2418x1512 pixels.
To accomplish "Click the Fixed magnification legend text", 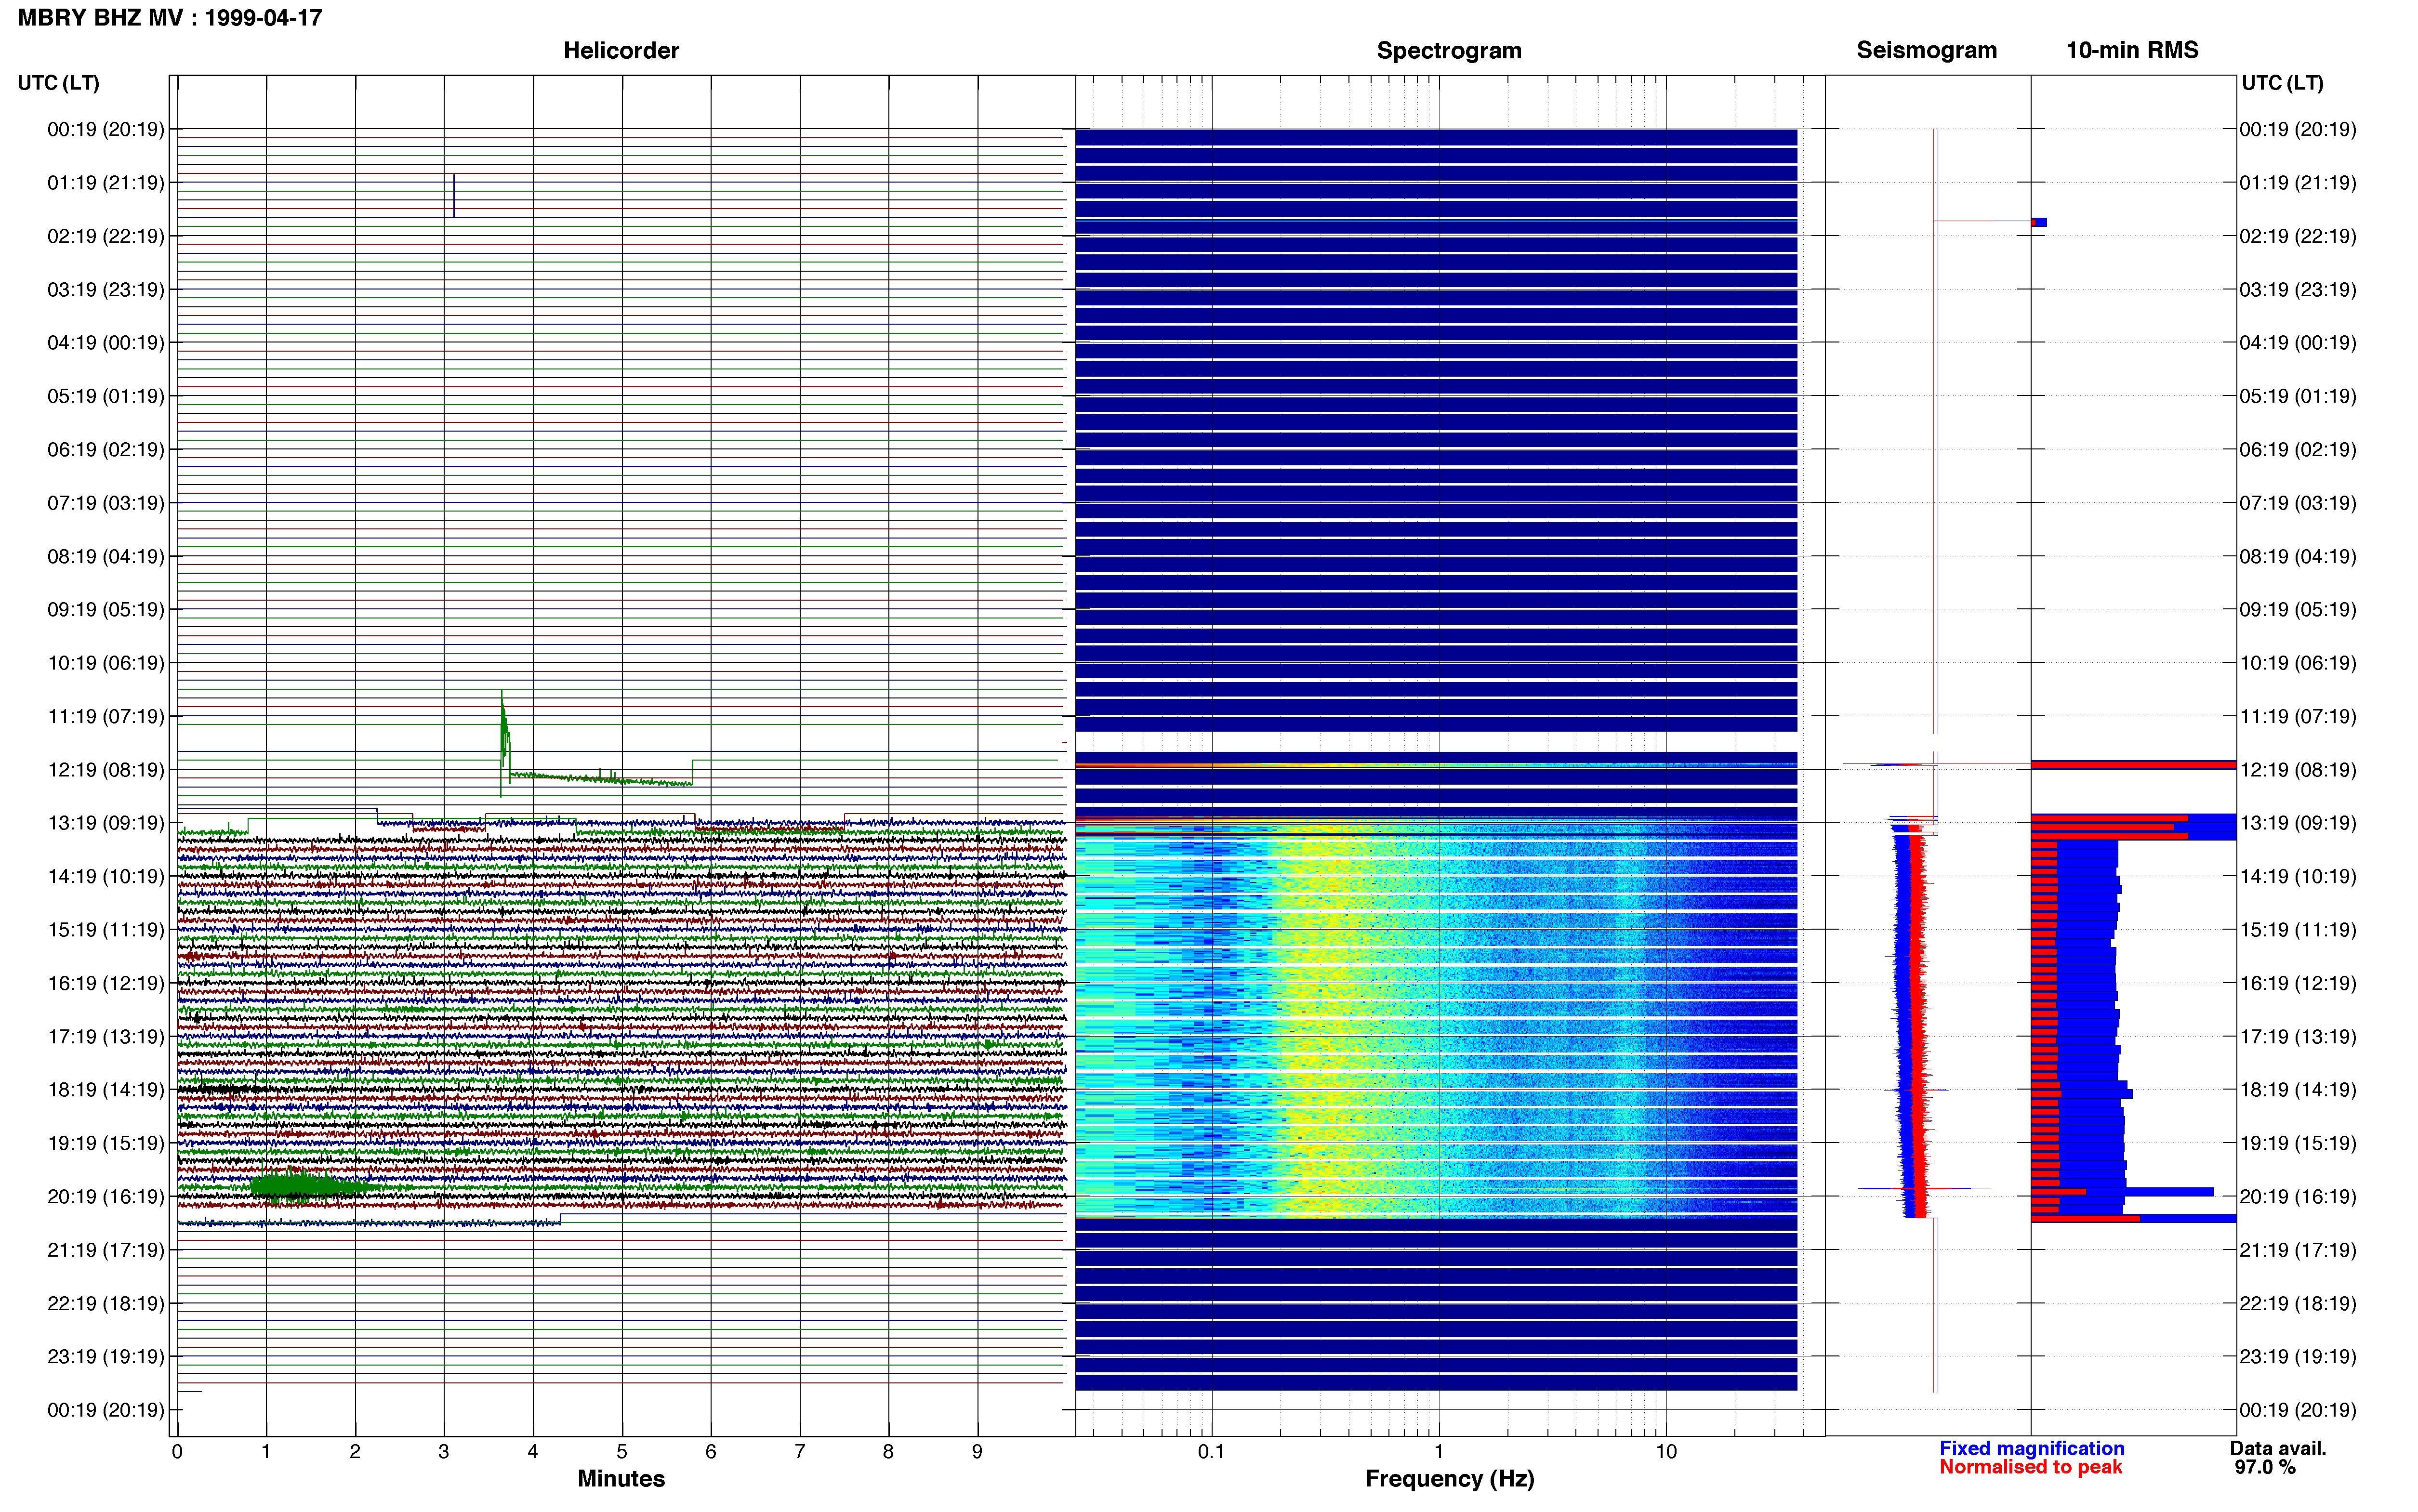I will coord(2032,1449).
